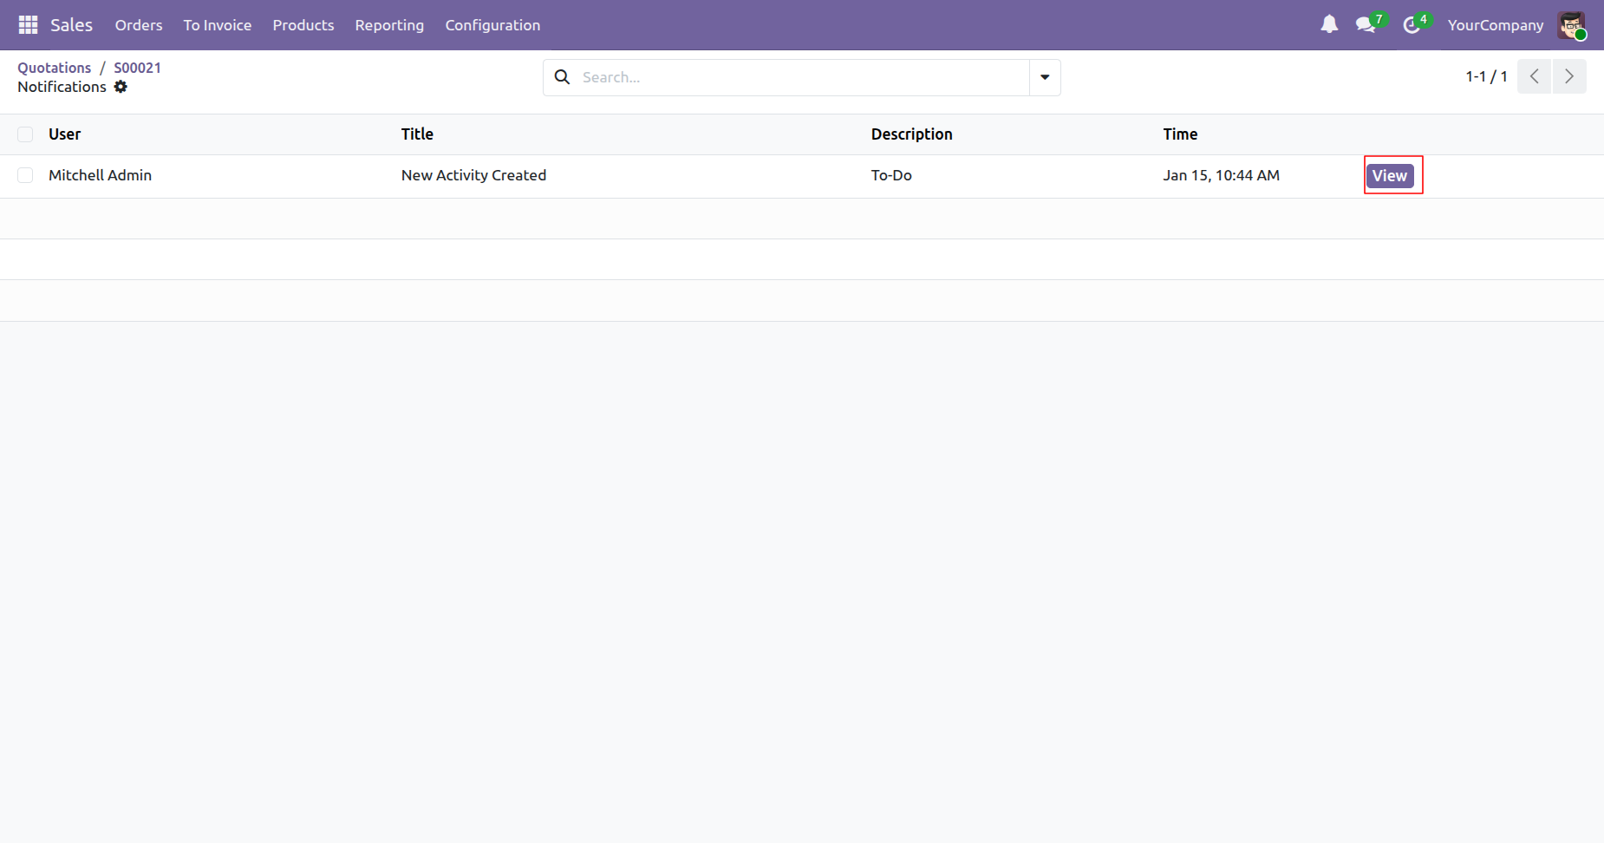Screen dimensions: 1604x843
Task: Click the View button in the row
Action: click(1390, 175)
